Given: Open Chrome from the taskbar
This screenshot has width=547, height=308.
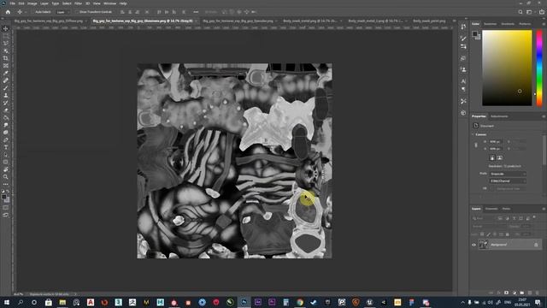Looking at the screenshot, I should click(x=300, y=302).
